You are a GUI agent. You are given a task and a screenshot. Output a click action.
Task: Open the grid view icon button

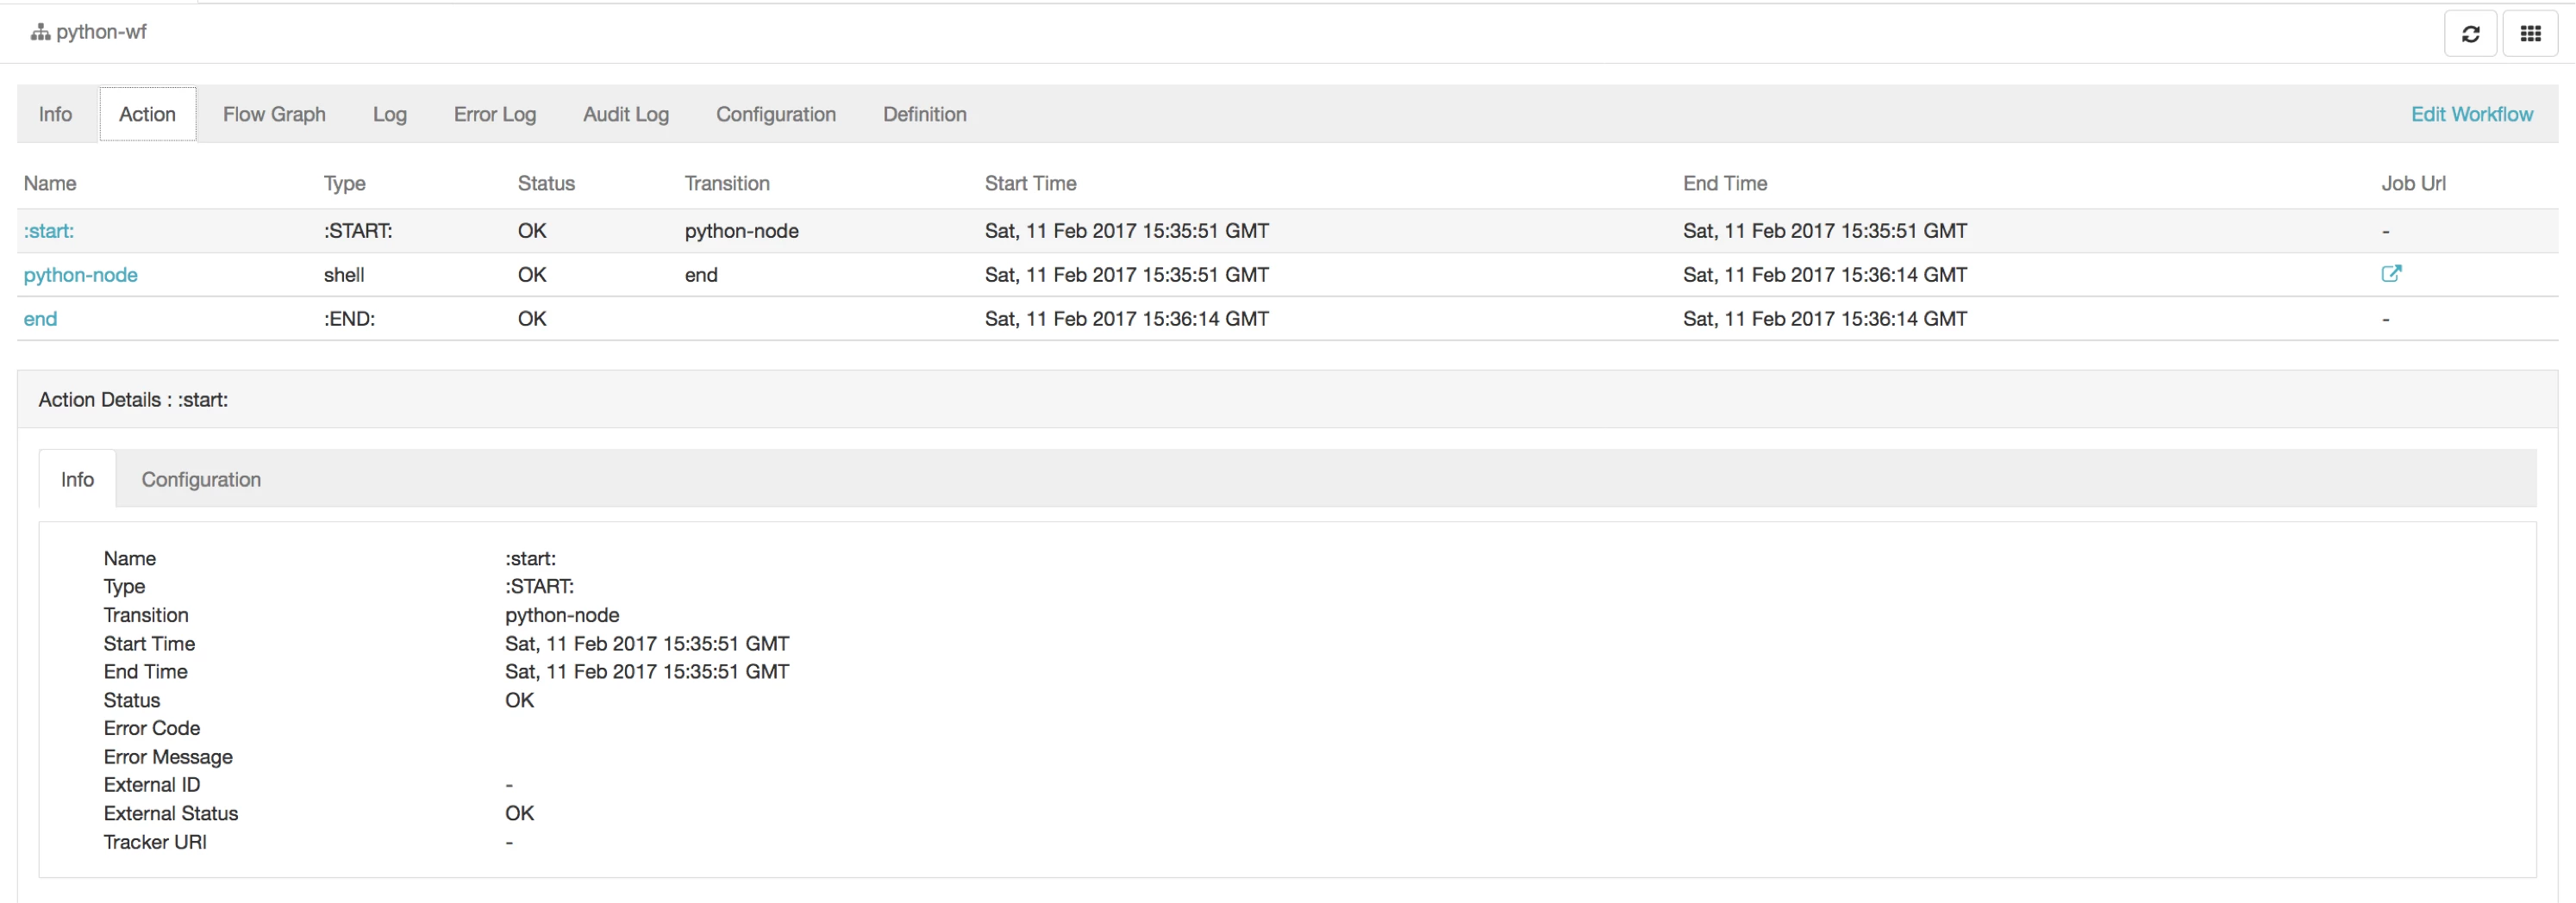[2530, 34]
